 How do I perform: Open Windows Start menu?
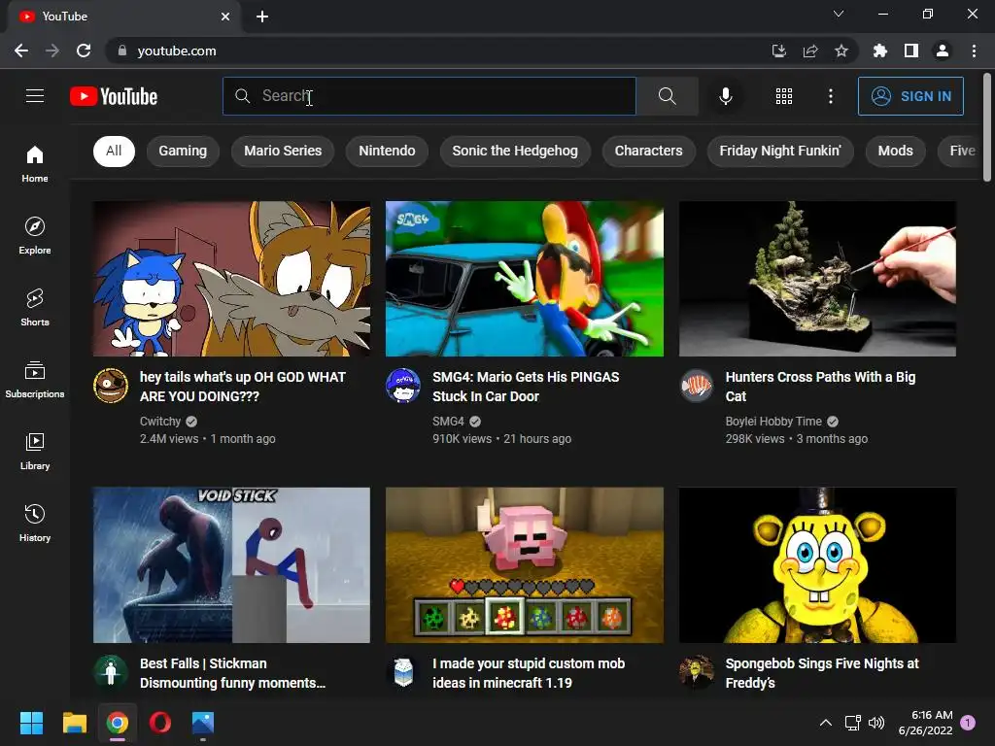pos(31,723)
